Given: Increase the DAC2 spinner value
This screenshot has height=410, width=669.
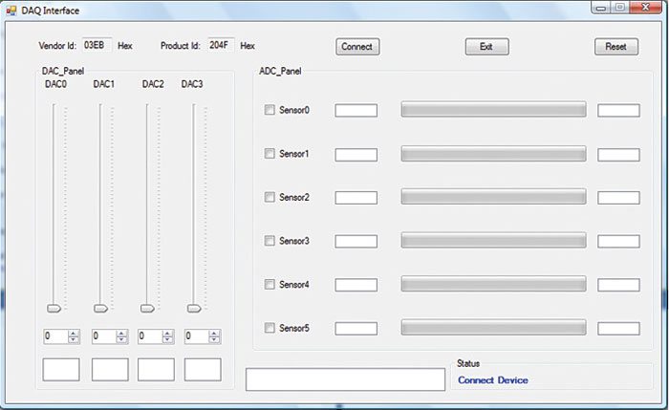Looking at the screenshot, I should [167, 333].
